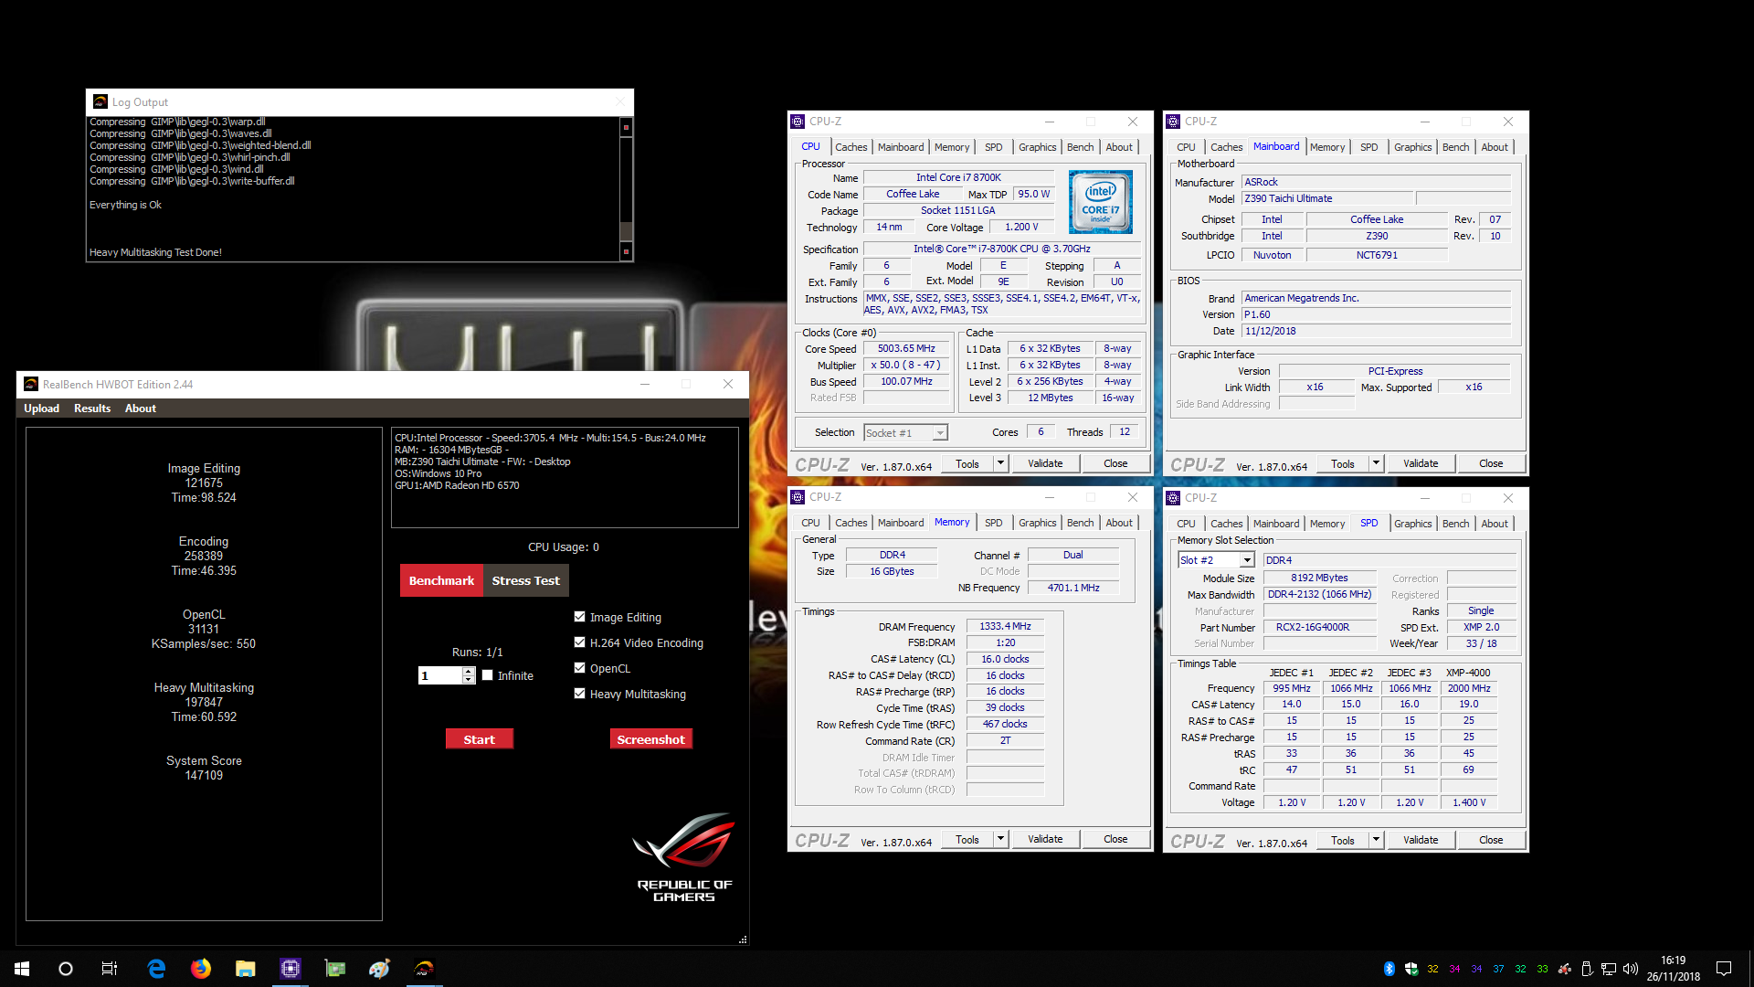Open the Results menu in RealBench
Viewport: 1754px width, 987px height.
click(92, 409)
